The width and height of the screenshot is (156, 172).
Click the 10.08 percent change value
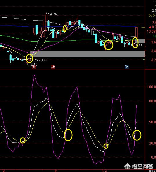[x=151, y=32]
